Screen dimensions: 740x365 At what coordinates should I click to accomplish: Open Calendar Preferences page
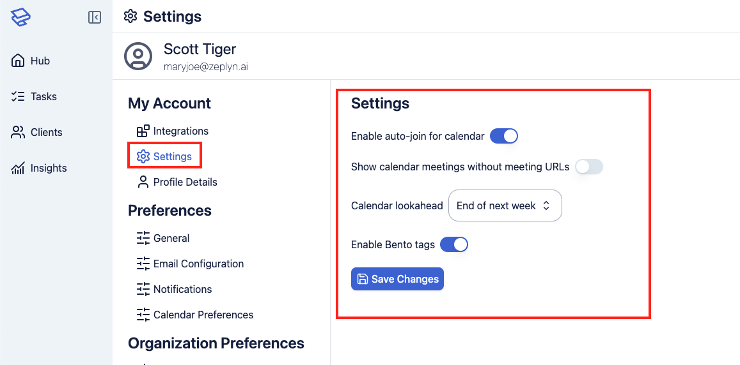pos(203,315)
